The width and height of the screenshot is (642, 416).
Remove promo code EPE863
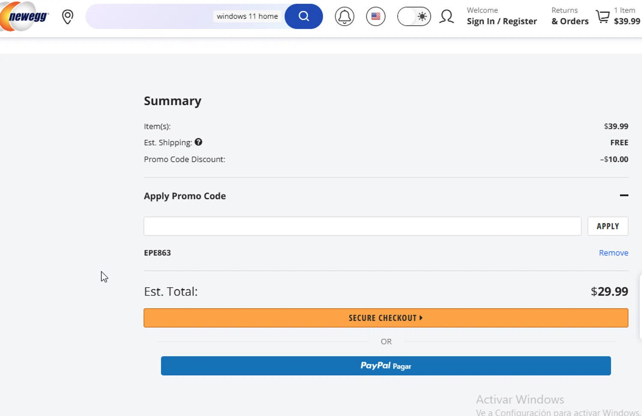613,253
